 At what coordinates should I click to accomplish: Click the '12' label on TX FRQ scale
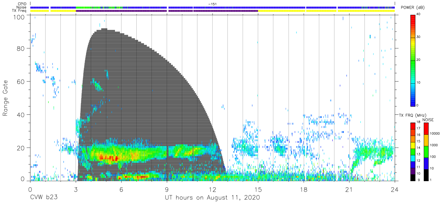click(418, 161)
